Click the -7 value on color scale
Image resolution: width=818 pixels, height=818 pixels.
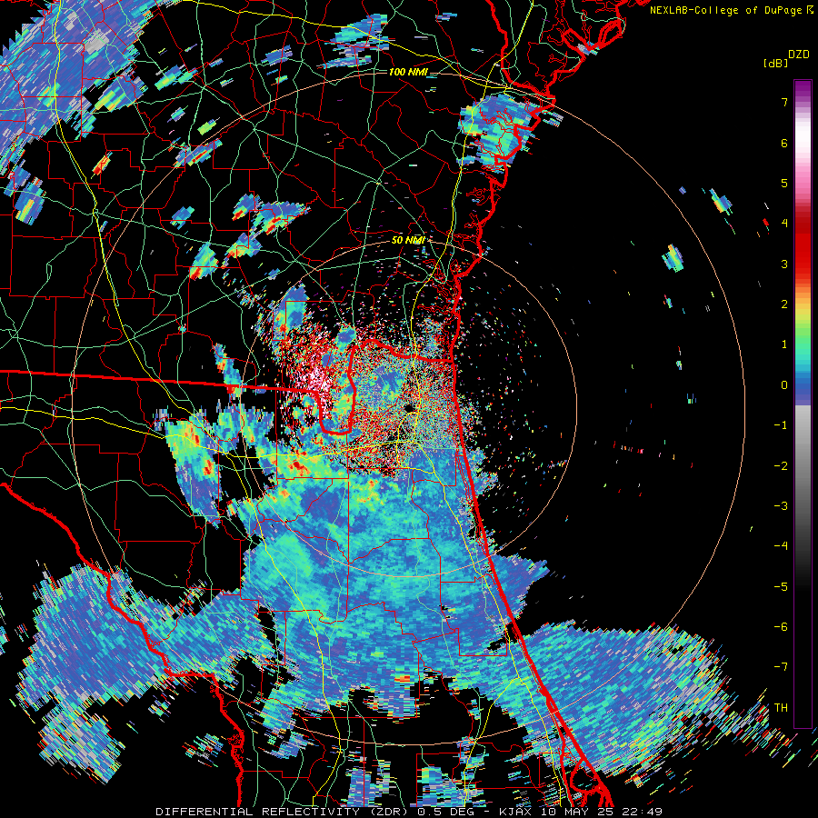point(781,667)
